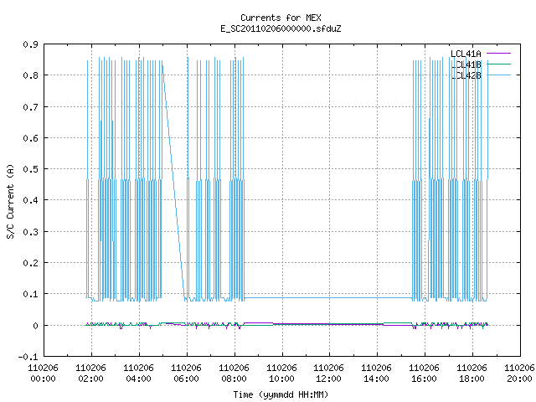Click the x-axis tick label 110206 00:00
The image size is (536, 402).
(43, 374)
